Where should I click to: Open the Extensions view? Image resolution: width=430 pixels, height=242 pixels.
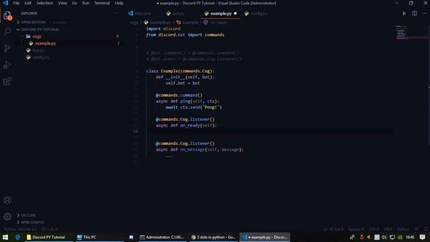(7, 81)
